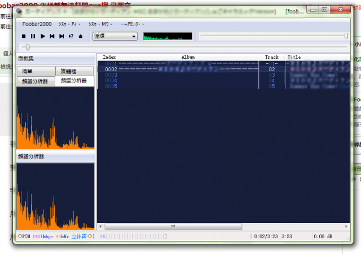Select playlist row 0001
The width and height of the screenshot is (361, 254).
(x=223, y=64)
